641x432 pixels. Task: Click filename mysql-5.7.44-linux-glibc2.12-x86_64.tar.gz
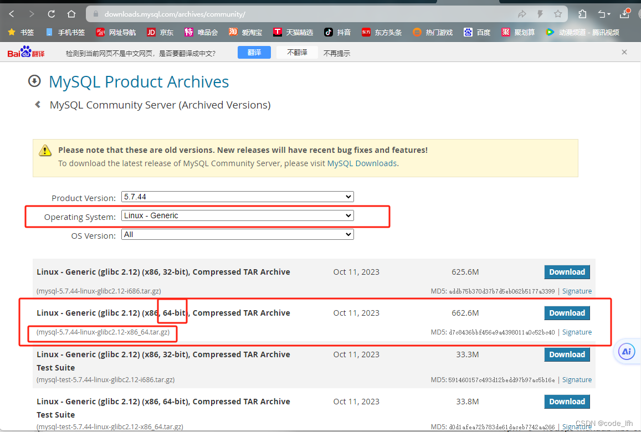[103, 332]
